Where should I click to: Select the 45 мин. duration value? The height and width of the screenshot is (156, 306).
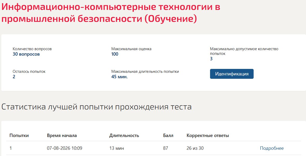coord(120,77)
